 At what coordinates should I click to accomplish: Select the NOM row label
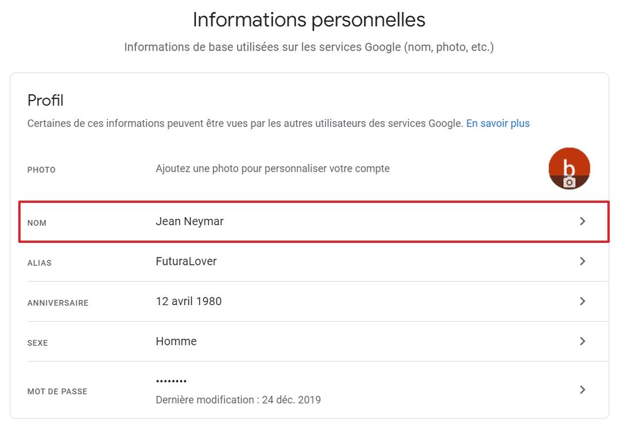click(x=37, y=223)
